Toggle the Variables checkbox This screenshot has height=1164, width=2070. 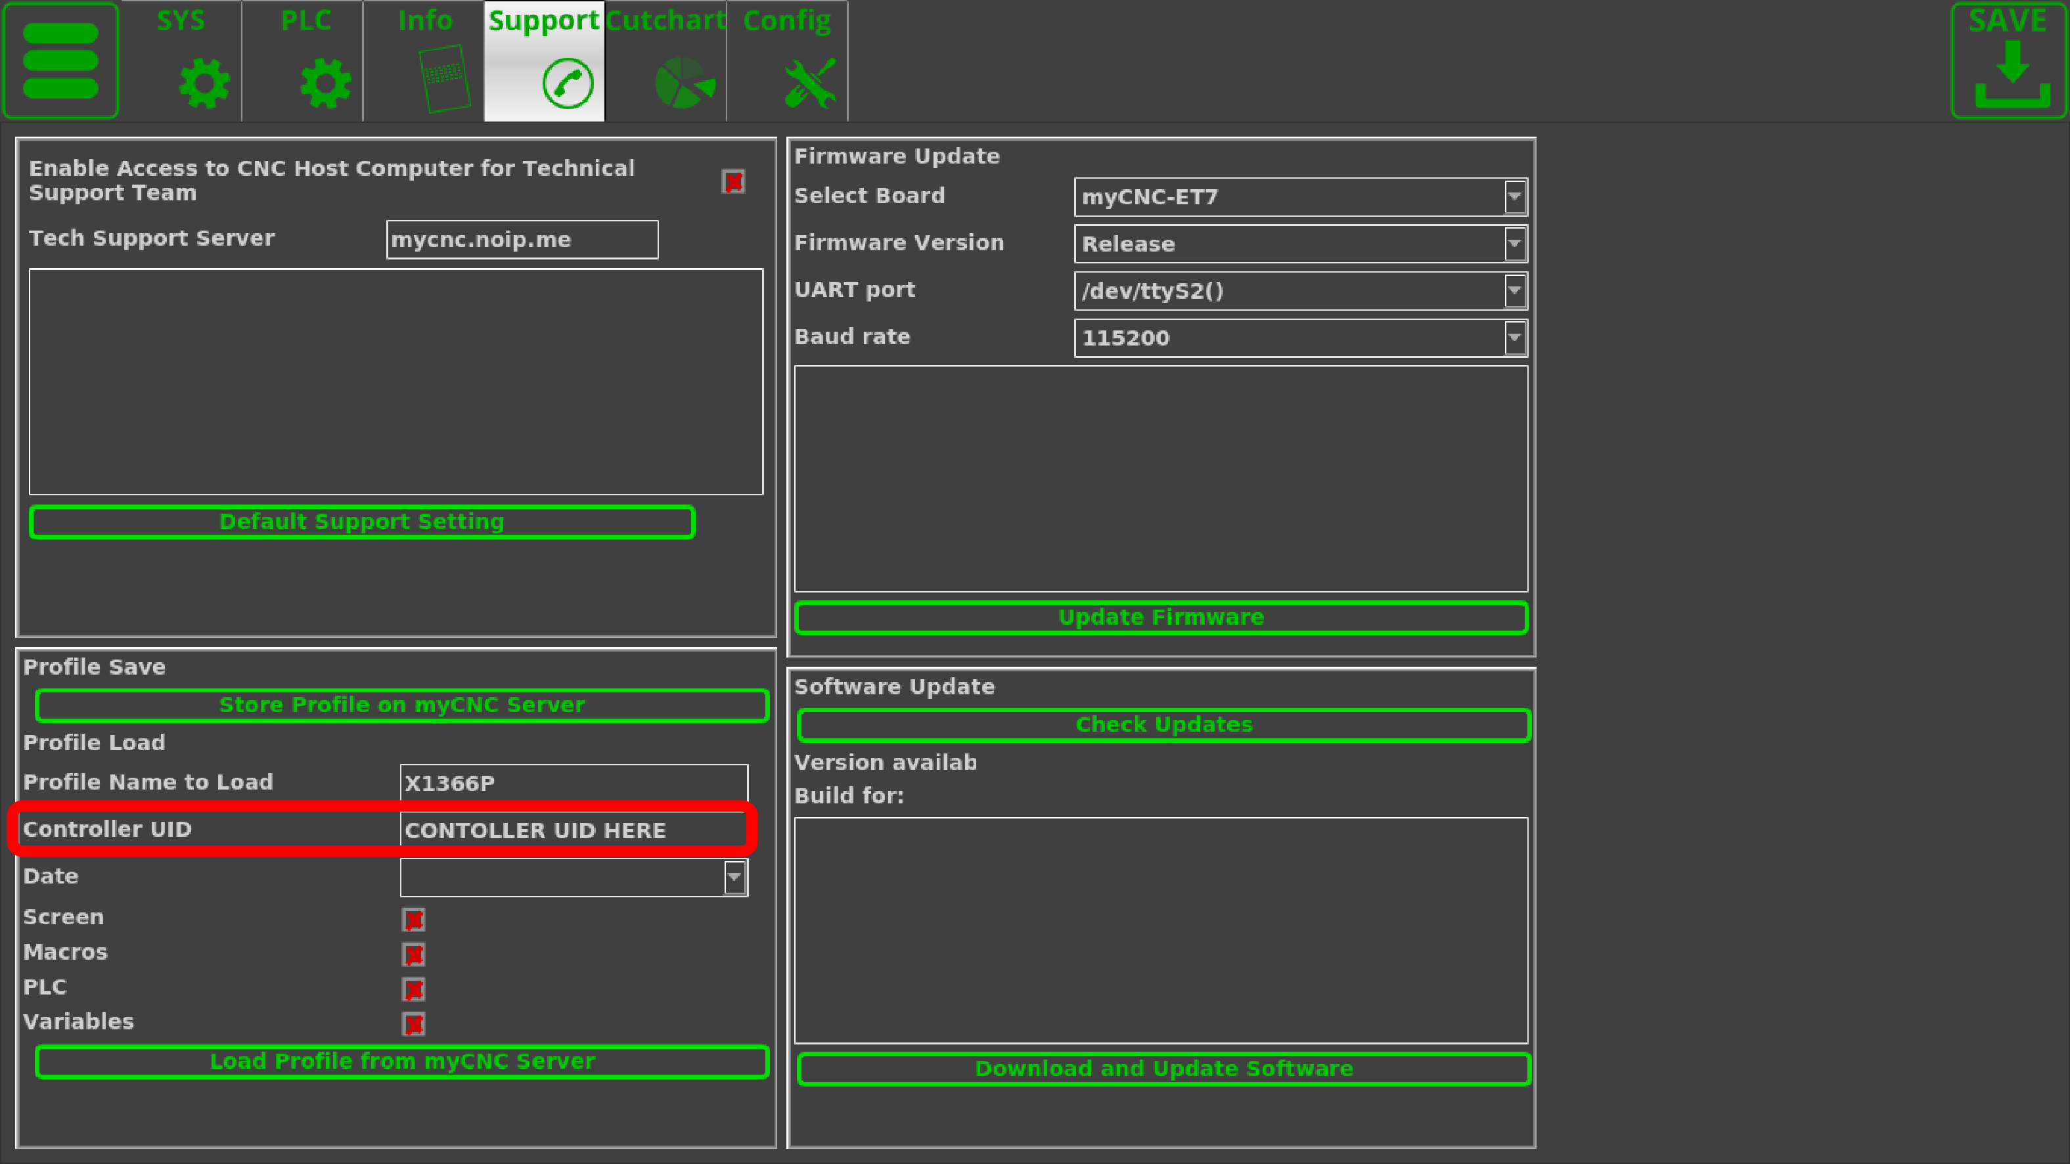(414, 1024)
